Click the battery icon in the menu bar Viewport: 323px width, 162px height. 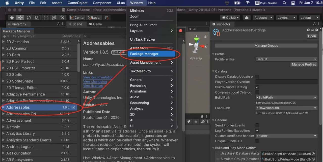pyautogui.click(x=237, y=3)
